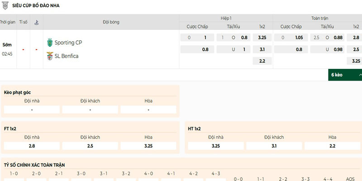Open the SL Benfica team name
The height and width of the screenshot is (181, 362).
(x=67, y=56)
